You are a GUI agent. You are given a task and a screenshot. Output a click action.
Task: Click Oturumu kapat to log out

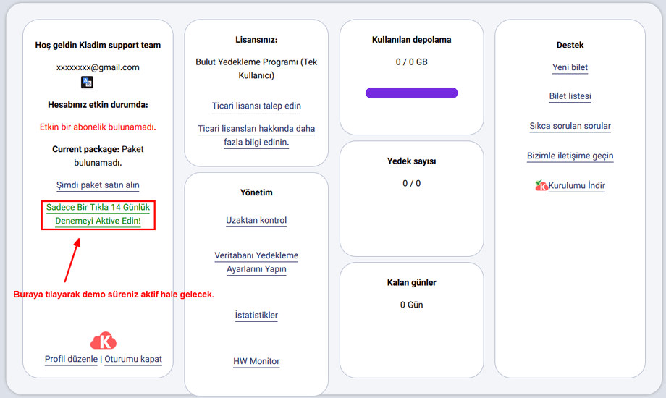133,359
